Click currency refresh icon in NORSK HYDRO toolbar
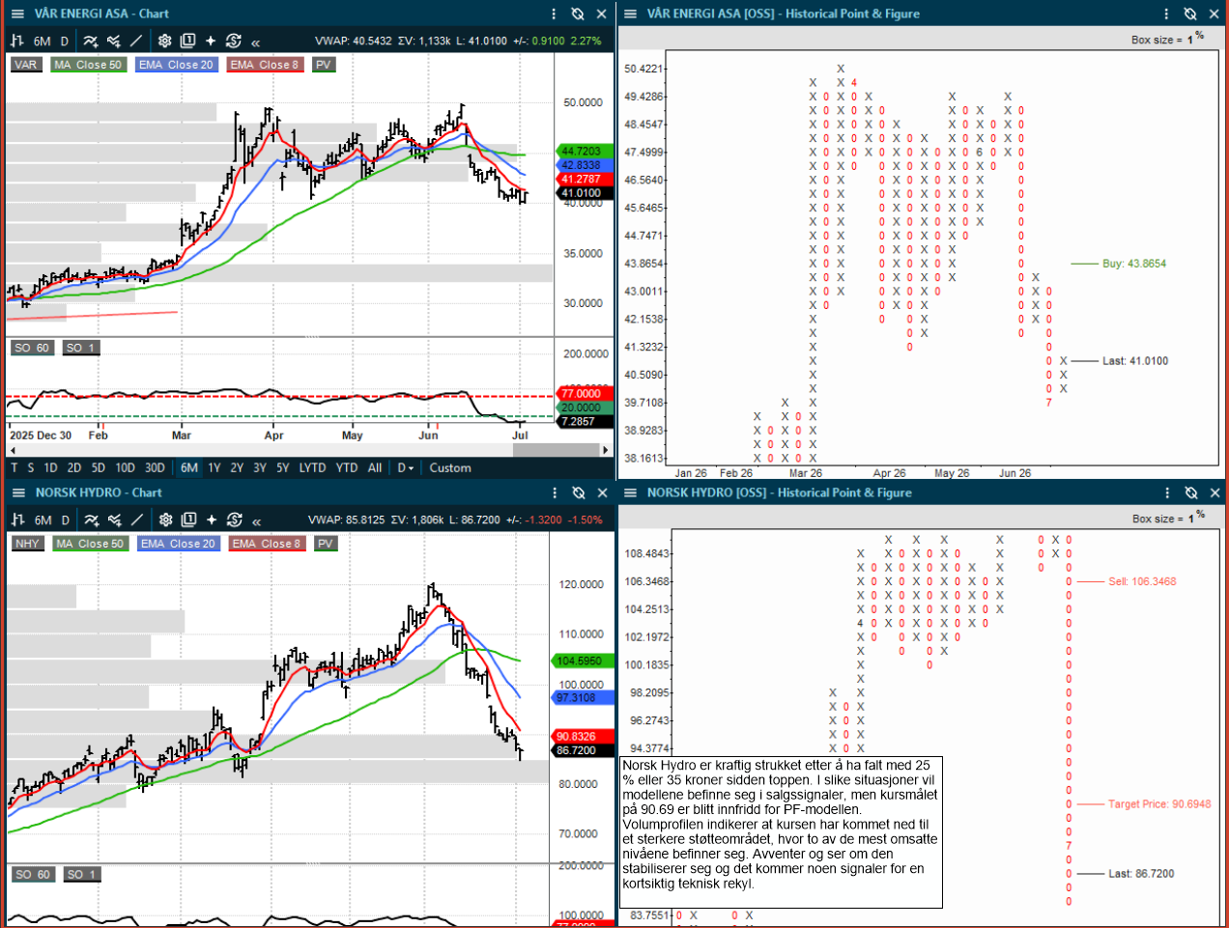The image size is (1229, 928). pyautogui.click(x=234, y=520)
